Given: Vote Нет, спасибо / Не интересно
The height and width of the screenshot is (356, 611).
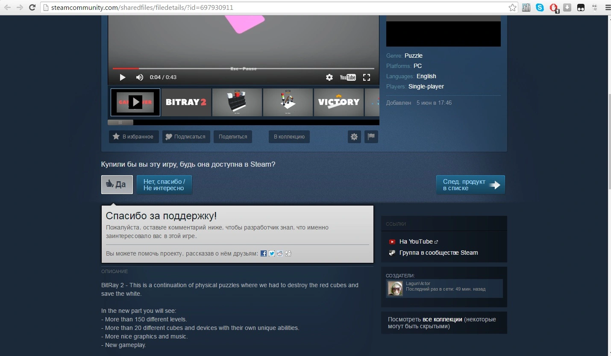Looking at the screenshot, I should click(164, 185).
